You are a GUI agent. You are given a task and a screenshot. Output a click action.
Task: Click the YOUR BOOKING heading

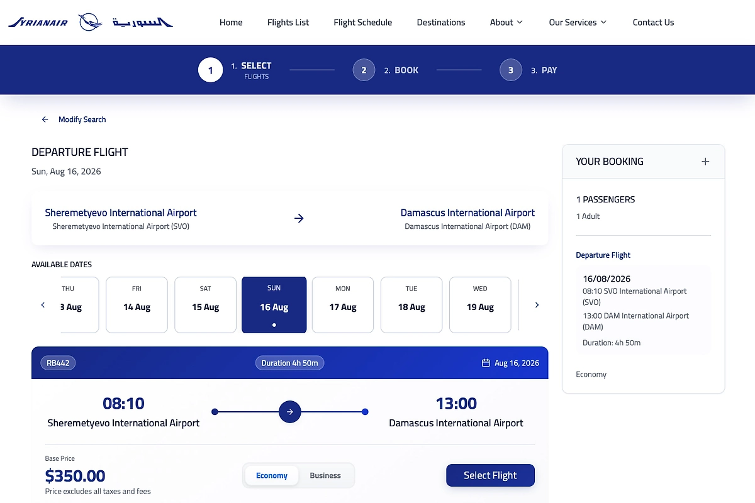(x=610, y=162)
